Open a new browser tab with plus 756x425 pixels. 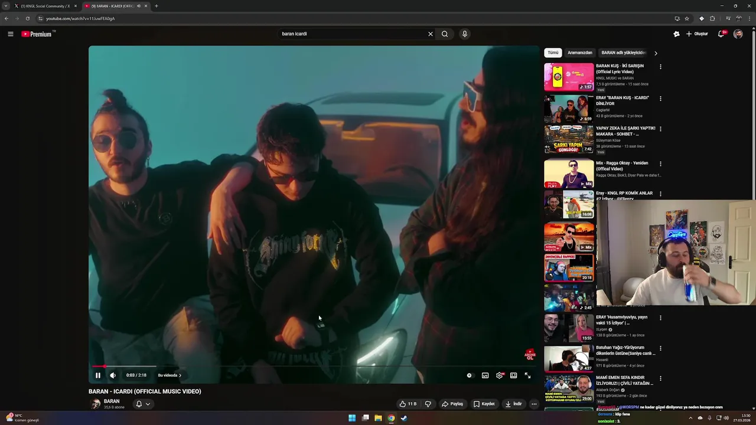[x=156, y=6]
